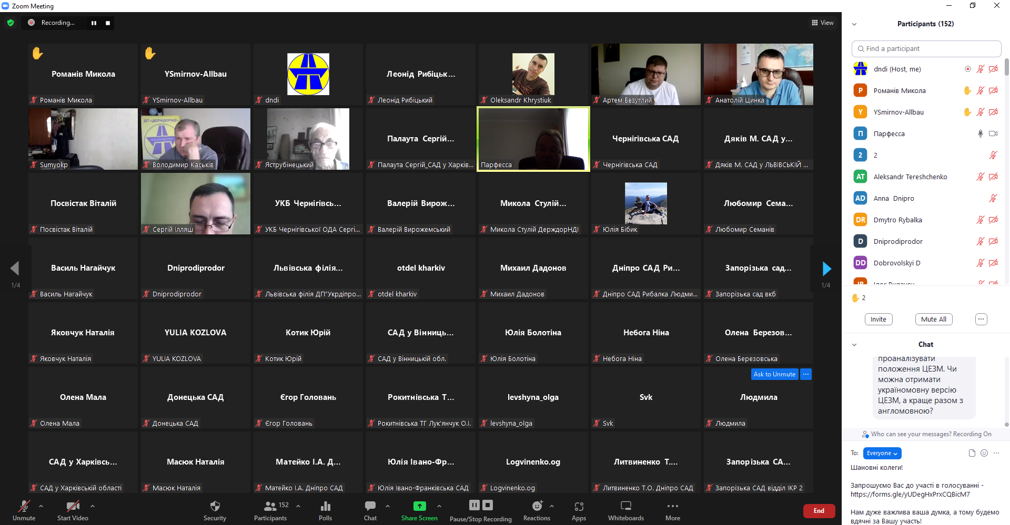Open the Polls icon in toolbar

point(325,507)
